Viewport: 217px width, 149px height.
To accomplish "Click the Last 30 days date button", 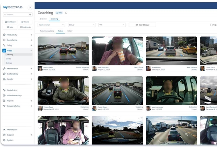I will (142, 25).
